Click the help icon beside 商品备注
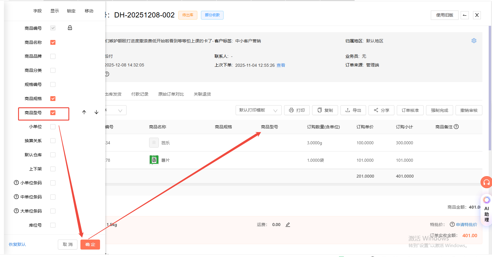 (456, 127)
